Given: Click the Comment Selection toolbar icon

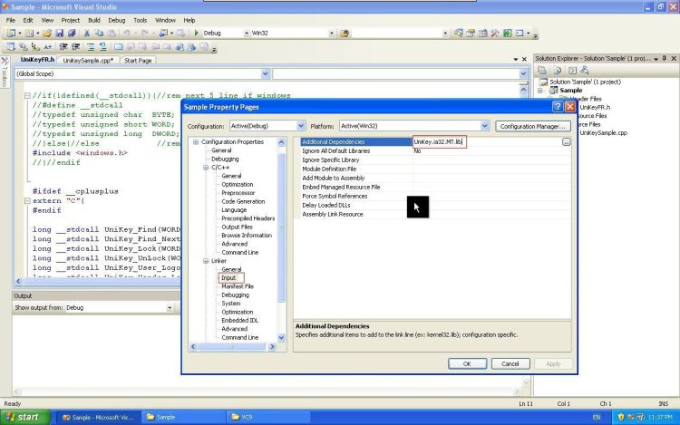Looking at the screenshot, I should pyautogui.click(x=91, y=47).
